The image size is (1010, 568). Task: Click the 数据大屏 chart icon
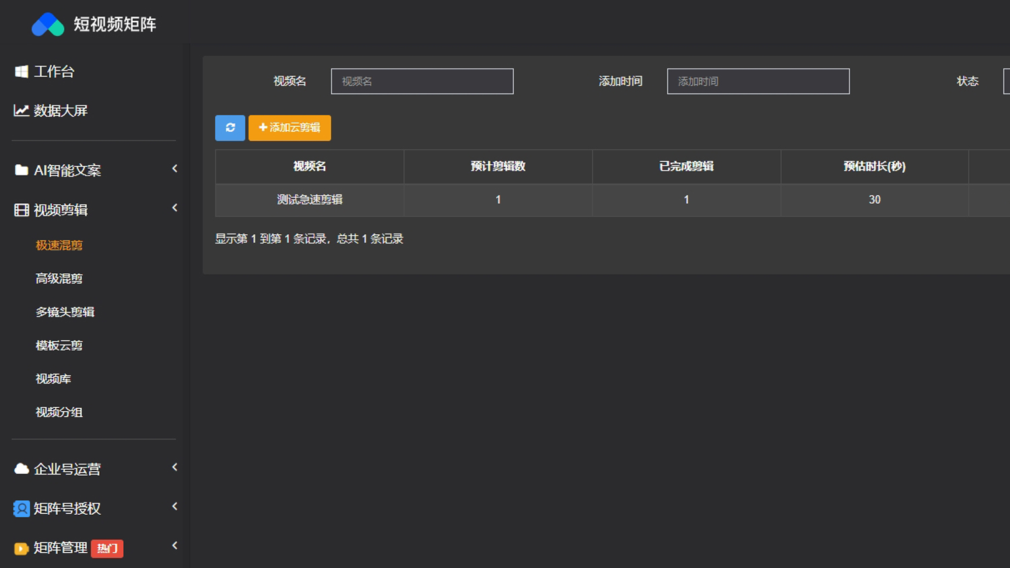click(x=22, y=110)
